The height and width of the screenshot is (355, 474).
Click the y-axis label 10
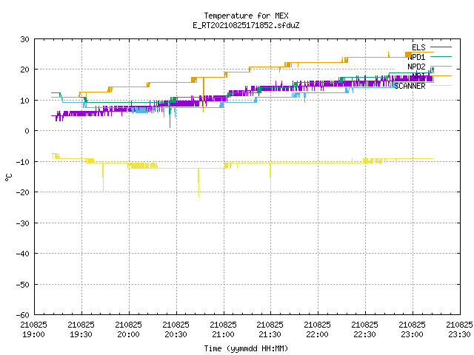coord(24,101)
